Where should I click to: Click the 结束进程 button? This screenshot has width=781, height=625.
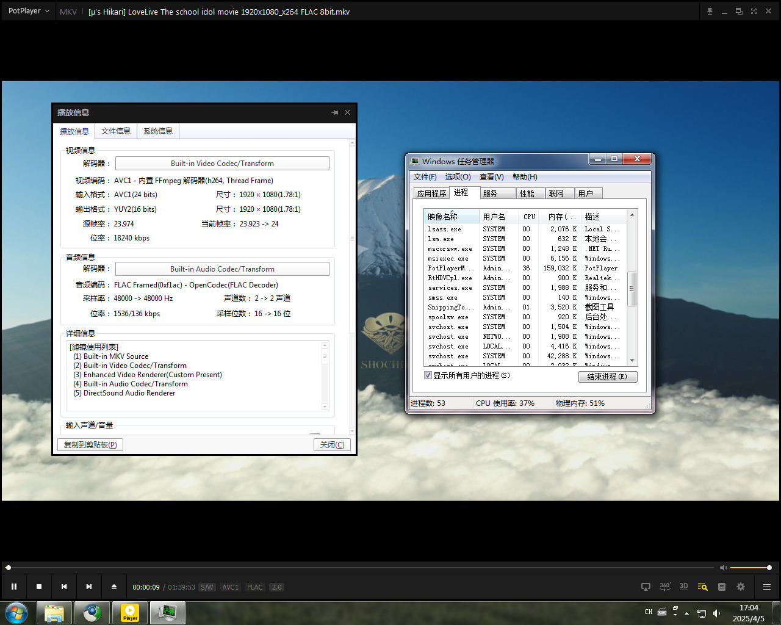click(x=608, y=377)
